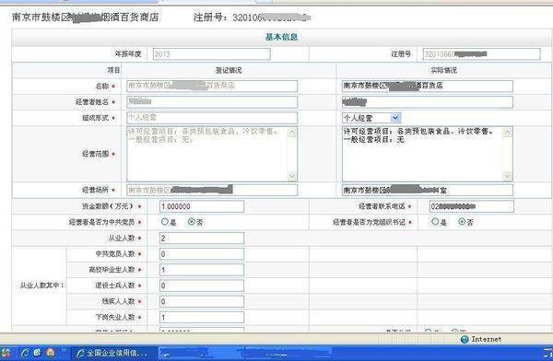Click the 残疾人人数 field
Screen dimensions: 553x361
click(201, 301)
